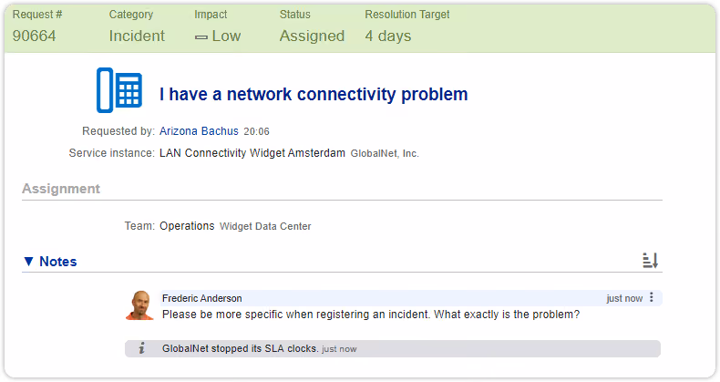This screenshot has width=720, height=382.
Task: Click the Widget Data Center label
Action: (x=265, y=226)
